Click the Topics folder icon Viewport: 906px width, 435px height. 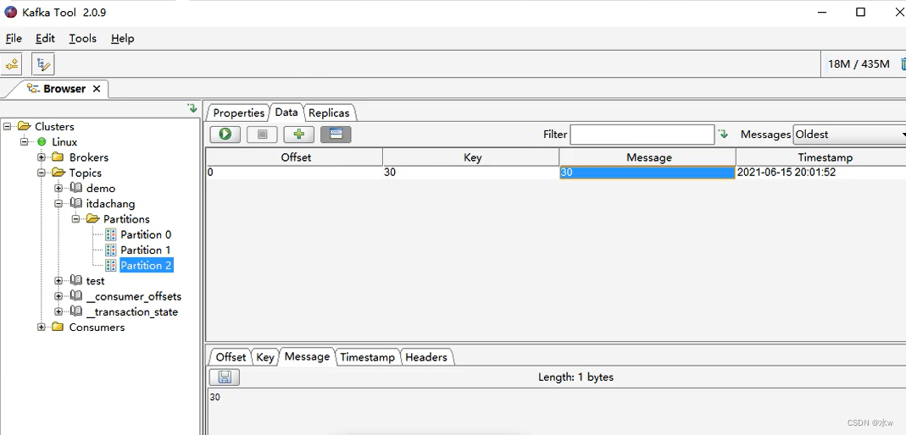pyautogui.click(x=58, y=173)
